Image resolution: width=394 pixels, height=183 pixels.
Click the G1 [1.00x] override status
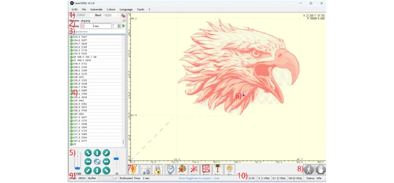click(279, 178)
